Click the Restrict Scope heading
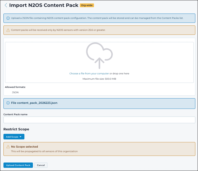198x171 pixels. [16, 129]
